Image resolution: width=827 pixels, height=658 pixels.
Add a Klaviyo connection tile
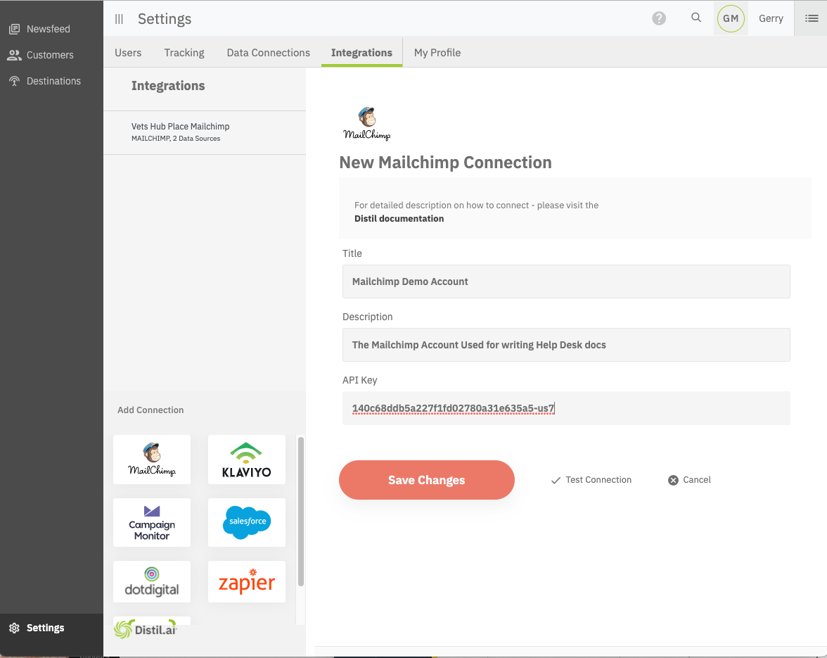pos(247,460)
